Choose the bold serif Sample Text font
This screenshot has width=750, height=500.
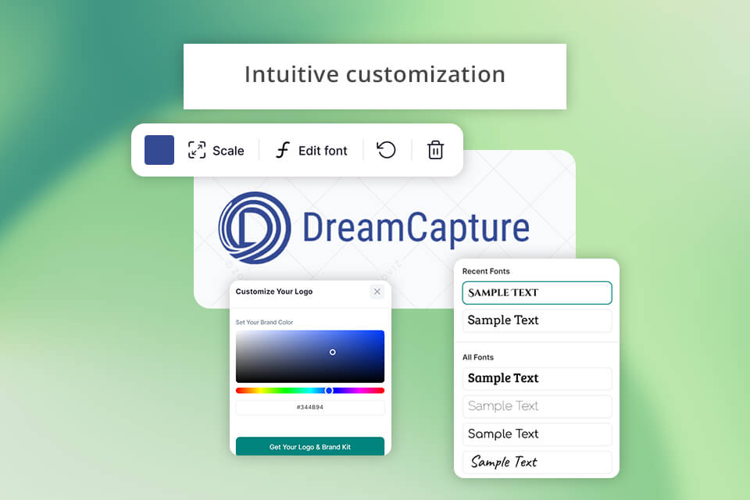pos(537,378)
